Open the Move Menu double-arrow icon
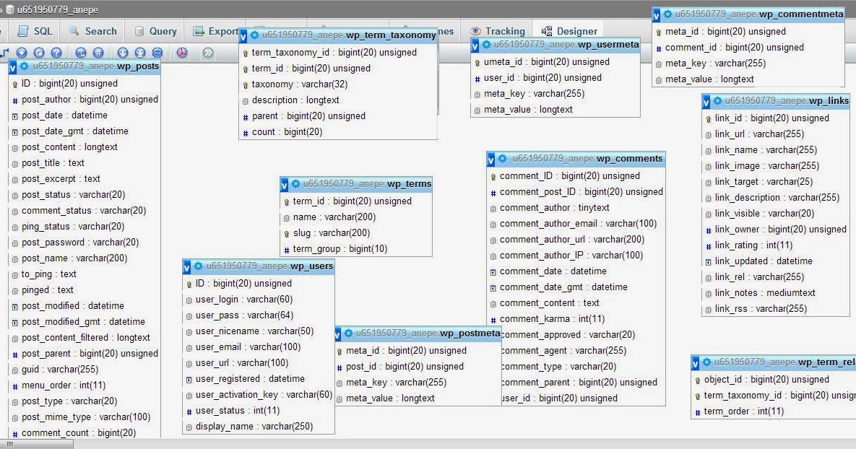 (x=209, y=52)
